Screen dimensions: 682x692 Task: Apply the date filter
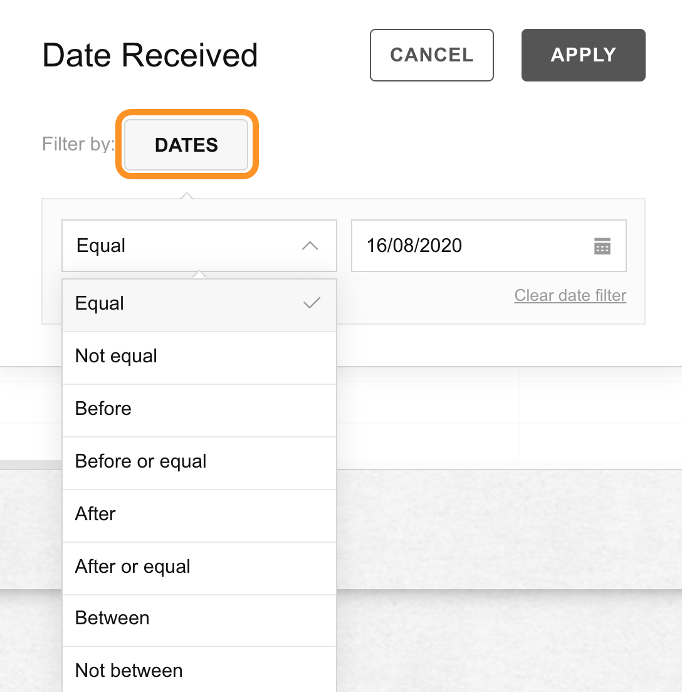tap(583, 55)
